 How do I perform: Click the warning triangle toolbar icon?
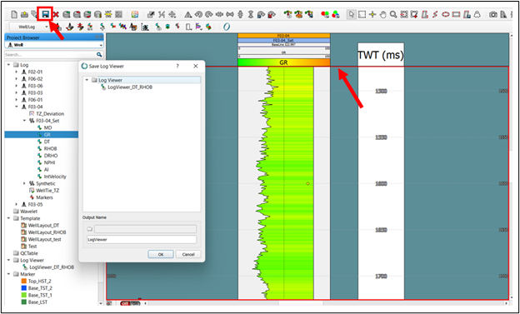tap(188, 14)
